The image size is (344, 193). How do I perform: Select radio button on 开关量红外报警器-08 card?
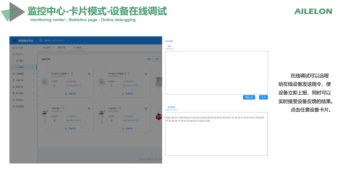click(146, 74)
